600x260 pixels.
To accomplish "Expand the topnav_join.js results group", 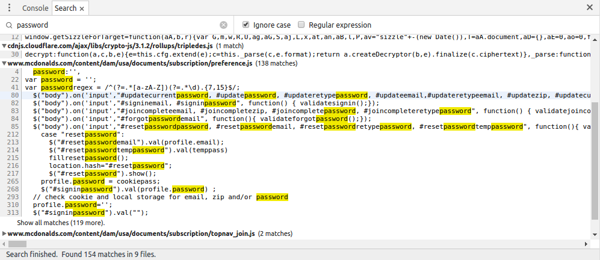I will [4, 234].
